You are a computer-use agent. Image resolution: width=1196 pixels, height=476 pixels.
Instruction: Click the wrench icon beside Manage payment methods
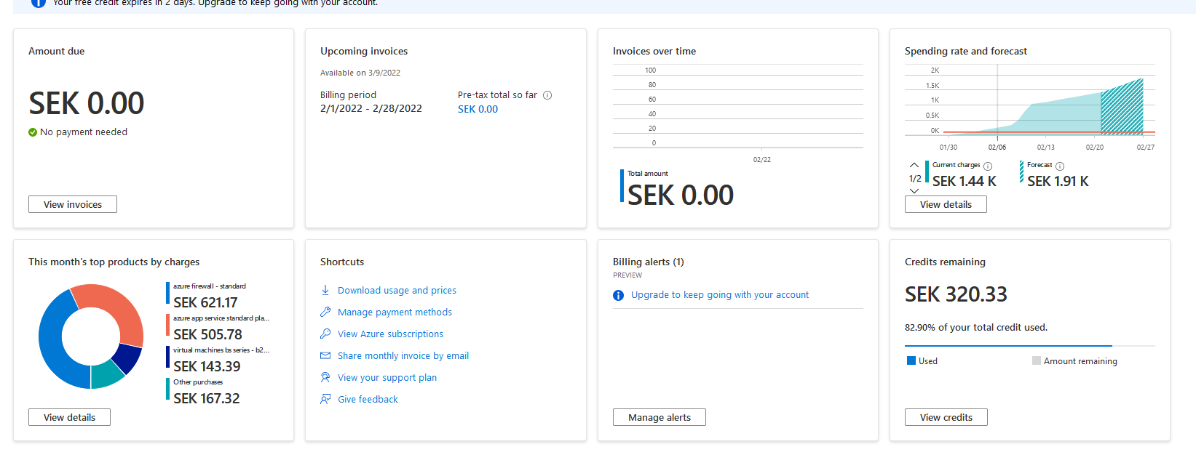pos(325,312)
